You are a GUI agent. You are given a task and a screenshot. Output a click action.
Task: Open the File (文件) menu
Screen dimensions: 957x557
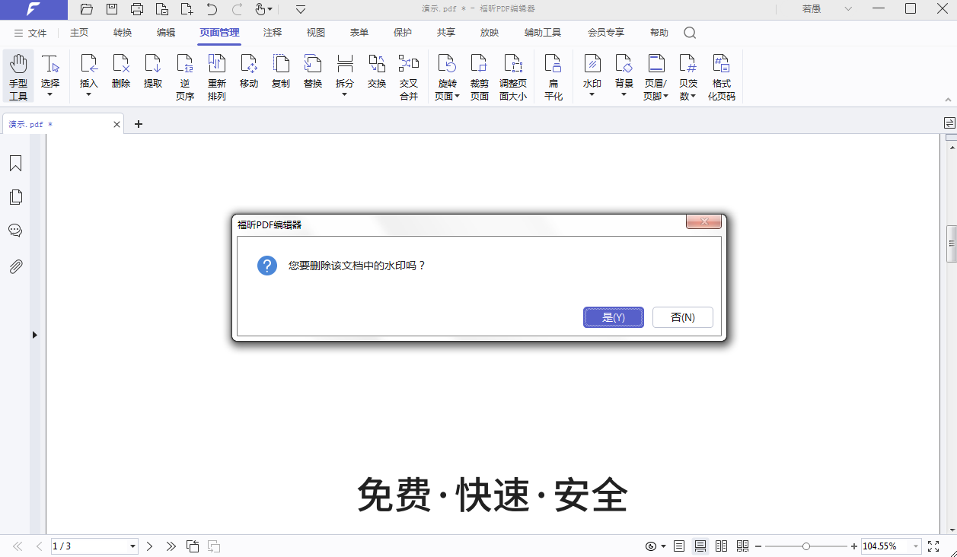point(30,33)
